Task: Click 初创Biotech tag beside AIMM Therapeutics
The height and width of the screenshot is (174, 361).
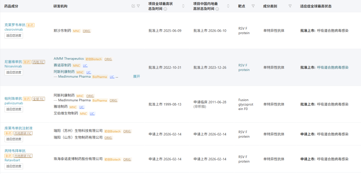Action: click(x=94, y=59)
